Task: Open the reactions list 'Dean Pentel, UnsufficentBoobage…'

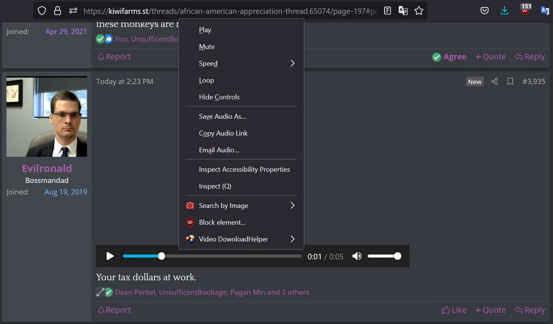Action: [212, 292]
